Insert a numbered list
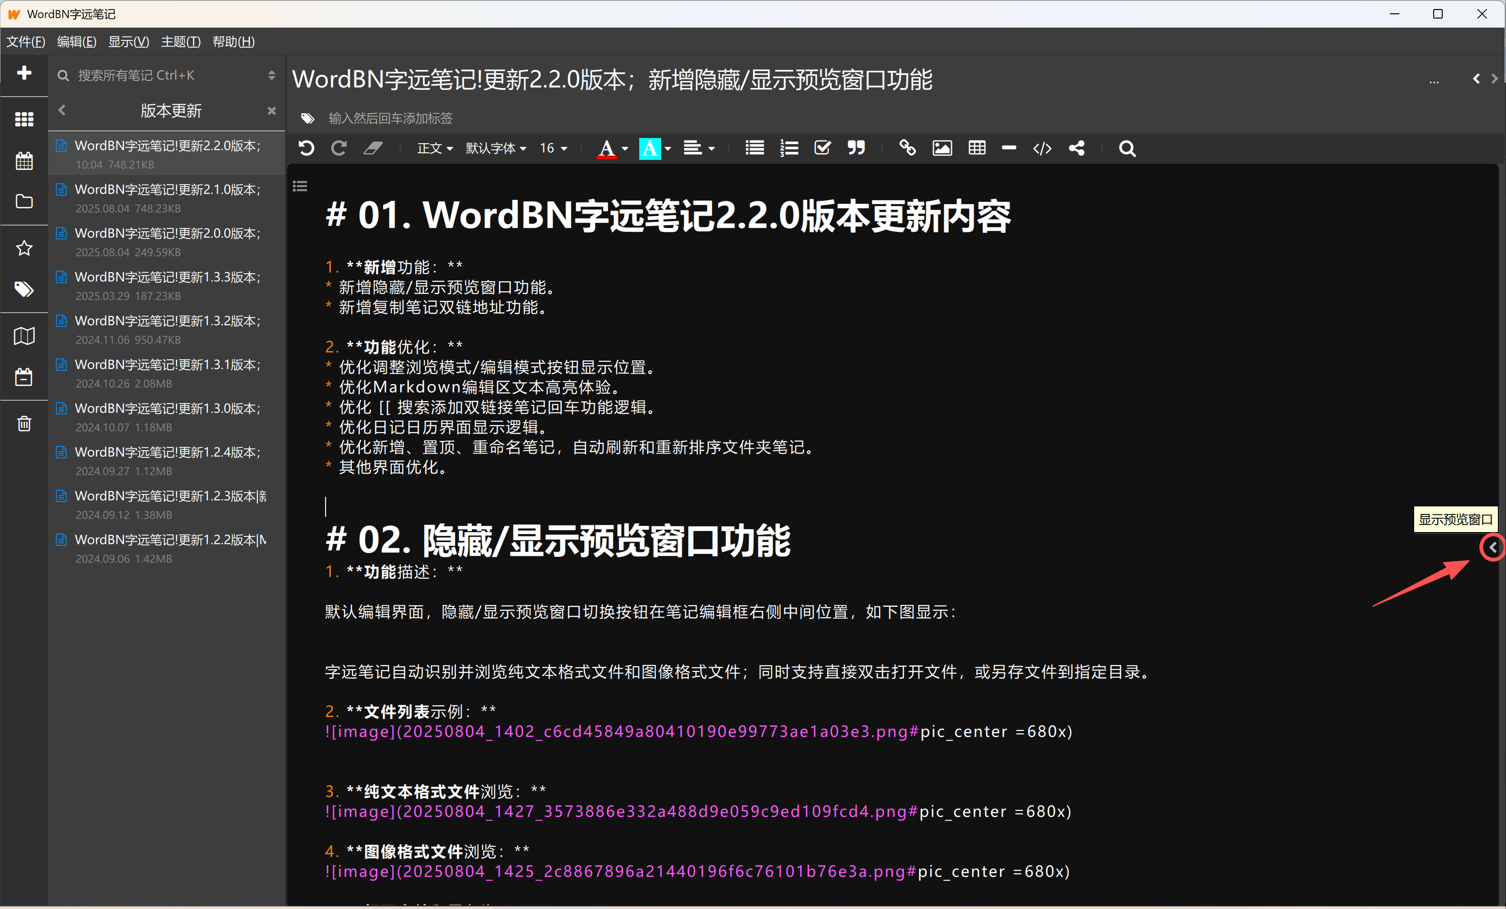 789,148
